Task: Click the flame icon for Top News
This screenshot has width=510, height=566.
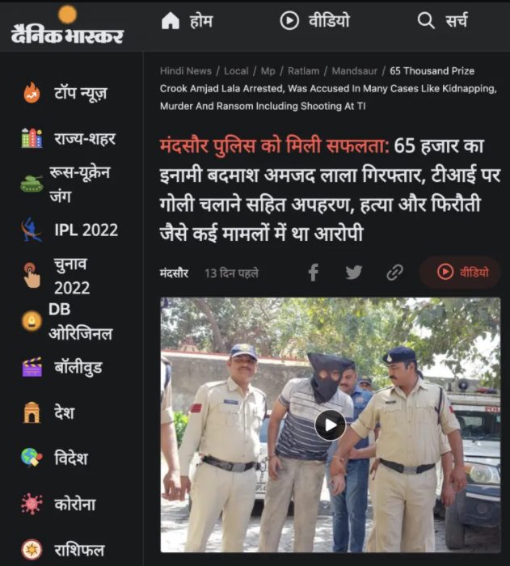Action: tap(32, 93)
